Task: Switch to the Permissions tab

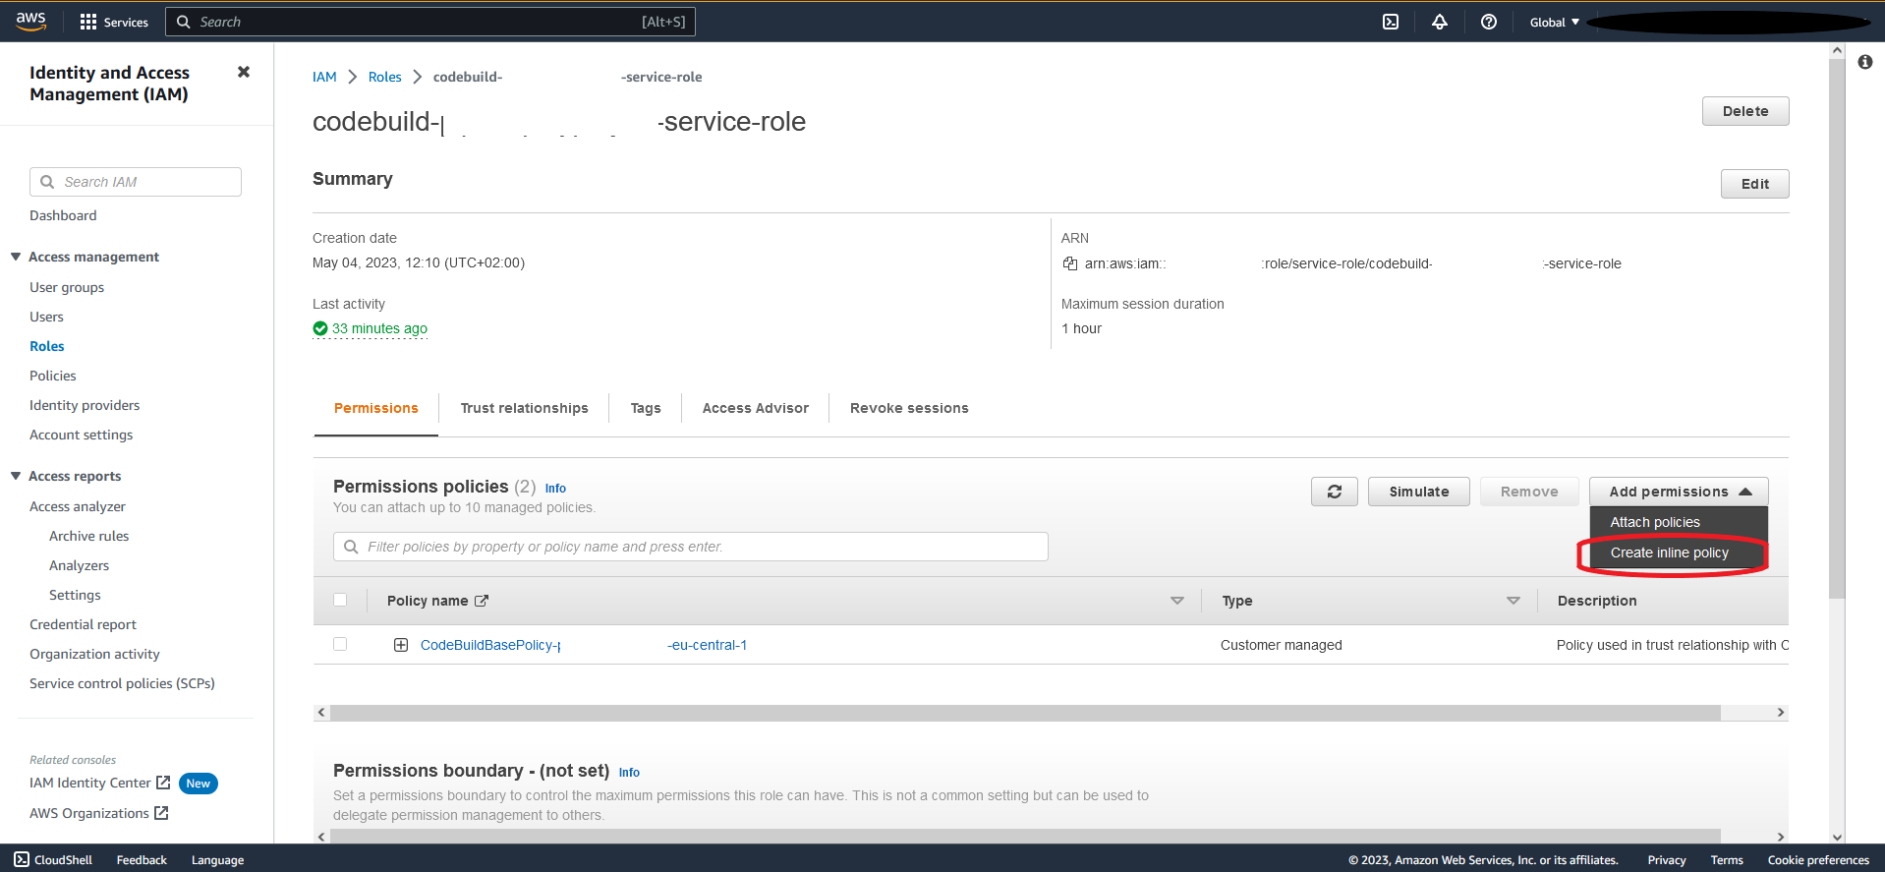Action: click(376, 408)
